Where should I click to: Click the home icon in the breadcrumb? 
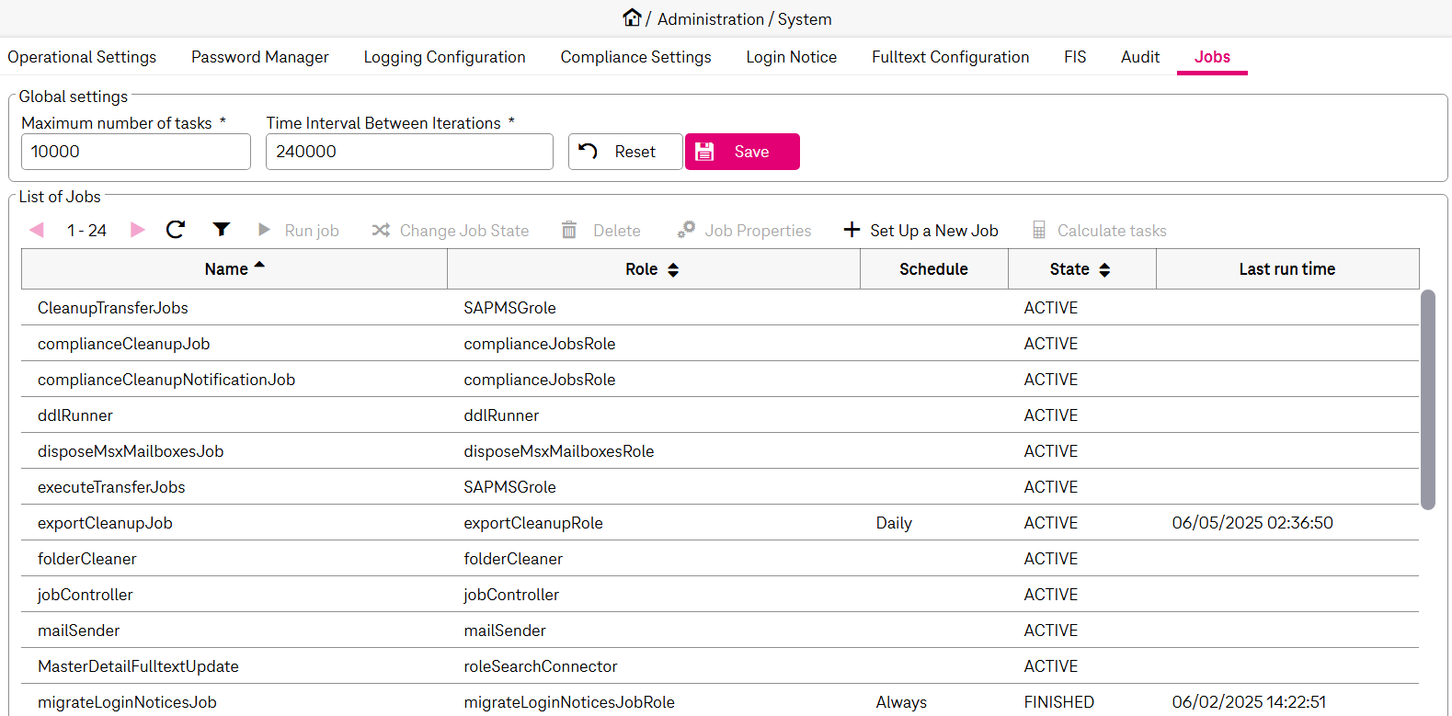click(x=632, y=17)
